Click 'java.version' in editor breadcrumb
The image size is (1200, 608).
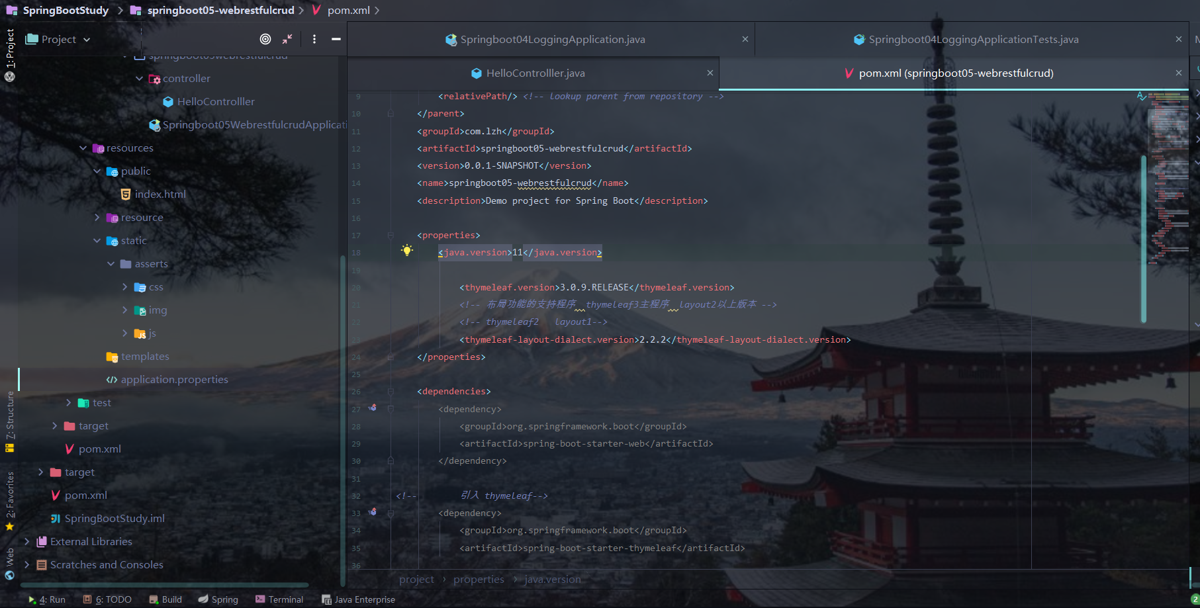point(552,580)
